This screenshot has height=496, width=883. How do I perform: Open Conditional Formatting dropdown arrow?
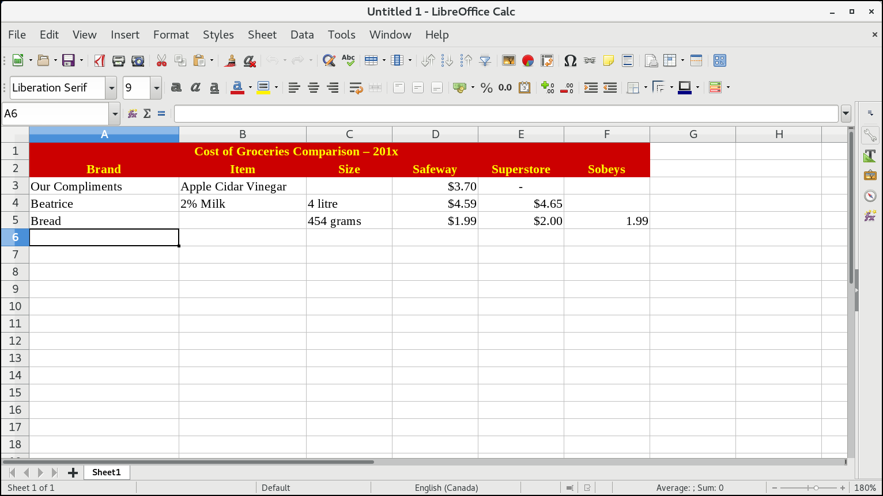[x=729, y=87]
